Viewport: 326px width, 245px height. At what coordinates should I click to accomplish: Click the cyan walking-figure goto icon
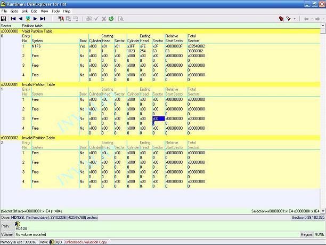pos(28,19)
